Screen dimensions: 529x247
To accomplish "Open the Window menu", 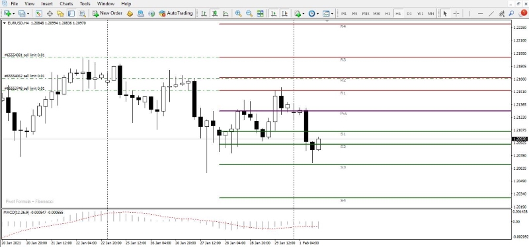I will (x=106, y=4).
